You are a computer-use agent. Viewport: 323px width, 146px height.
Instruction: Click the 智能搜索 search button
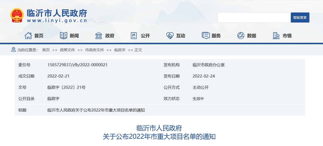[300, 17]
